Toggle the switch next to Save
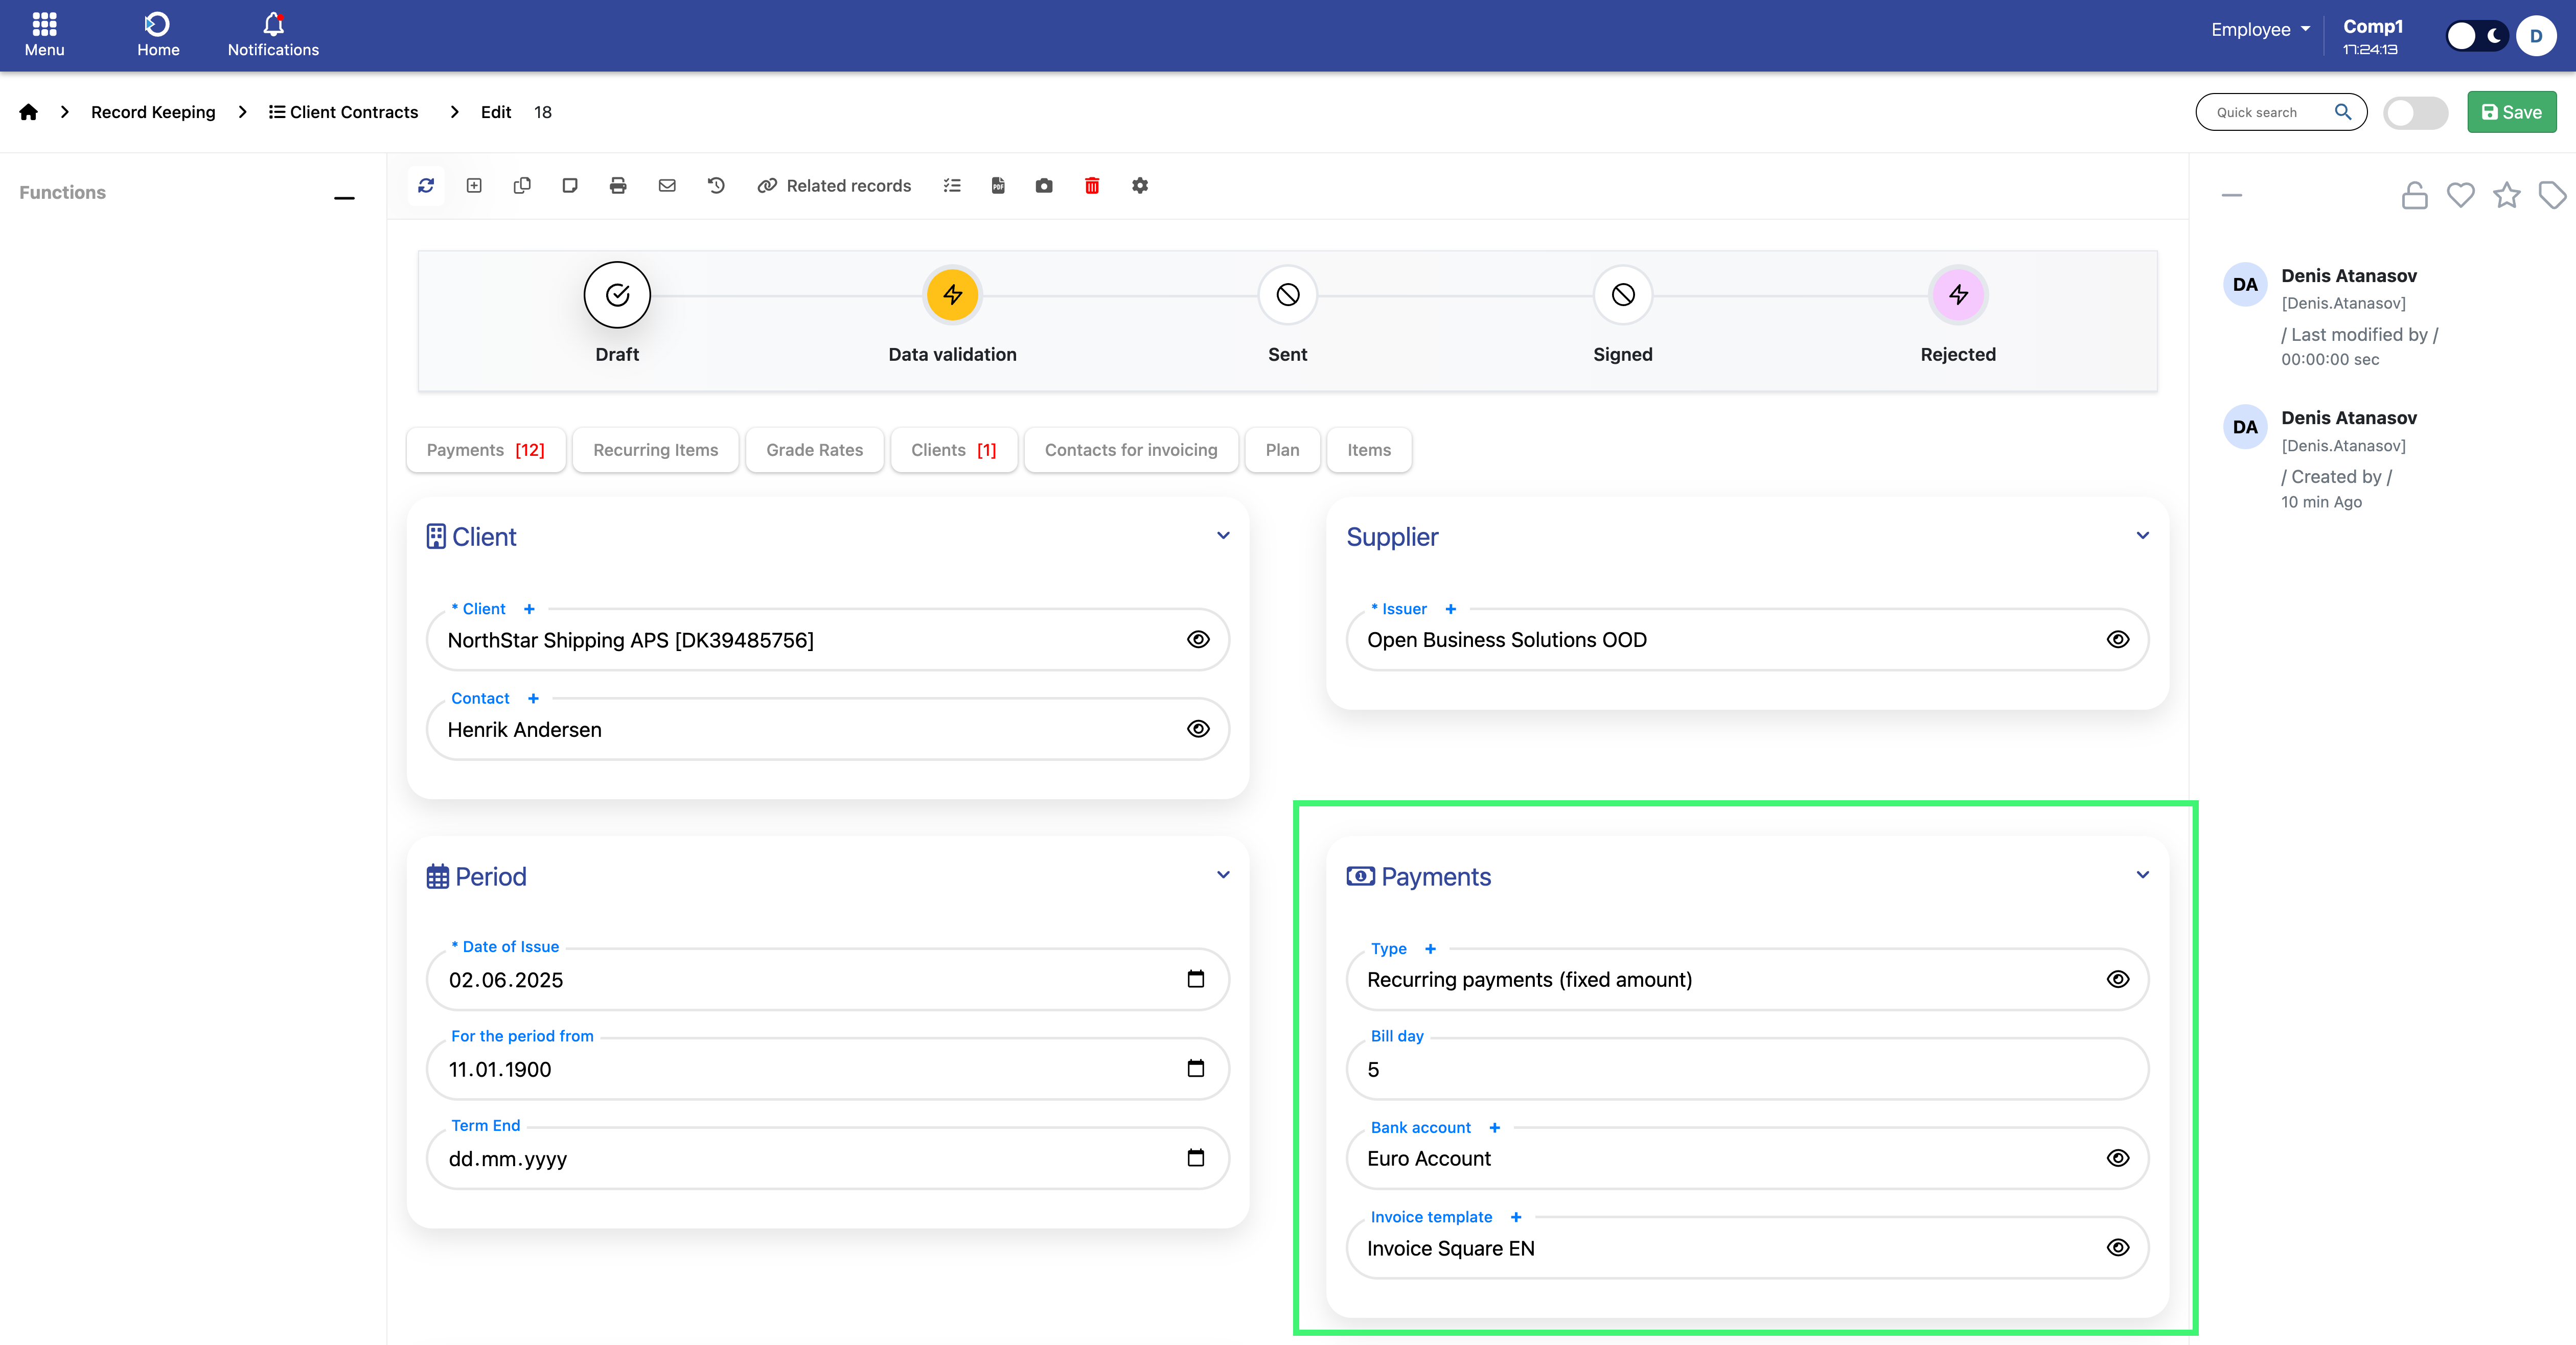 [2415, 112]
